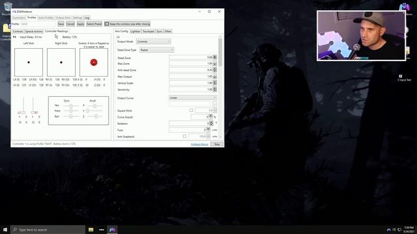Screen dimensions: 417x234
Task: Click the Left Stick reading box
Action: point(29,62)
